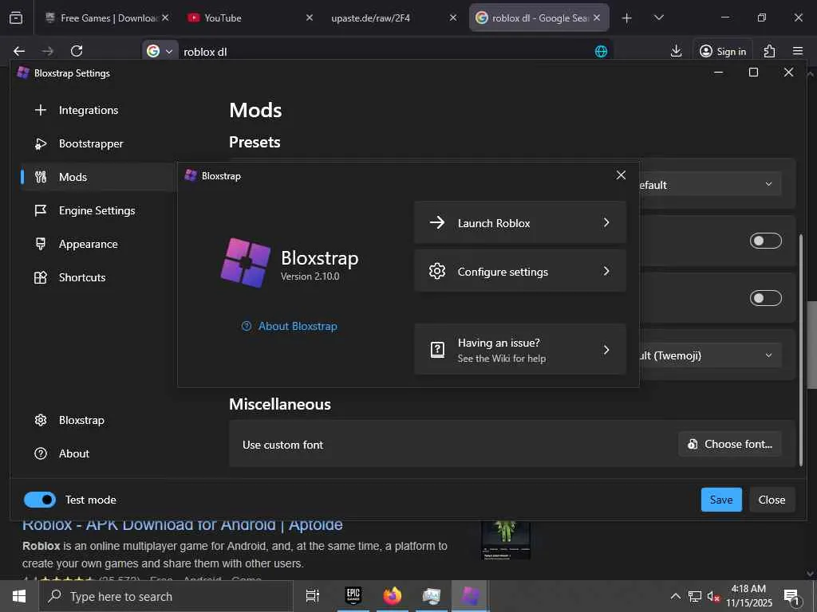Click the browser back arrow
This screenshot has height=612, width=817.
(x=19, y=51)
